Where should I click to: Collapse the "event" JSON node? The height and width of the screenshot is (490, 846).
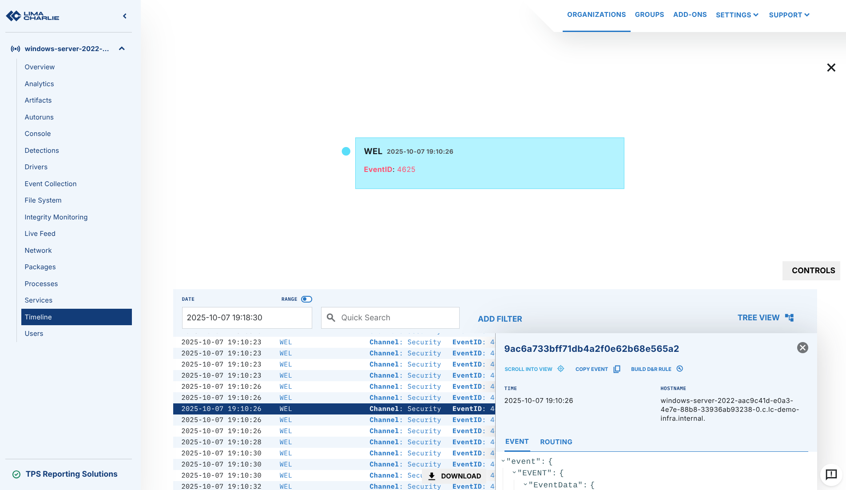(503, 461)
